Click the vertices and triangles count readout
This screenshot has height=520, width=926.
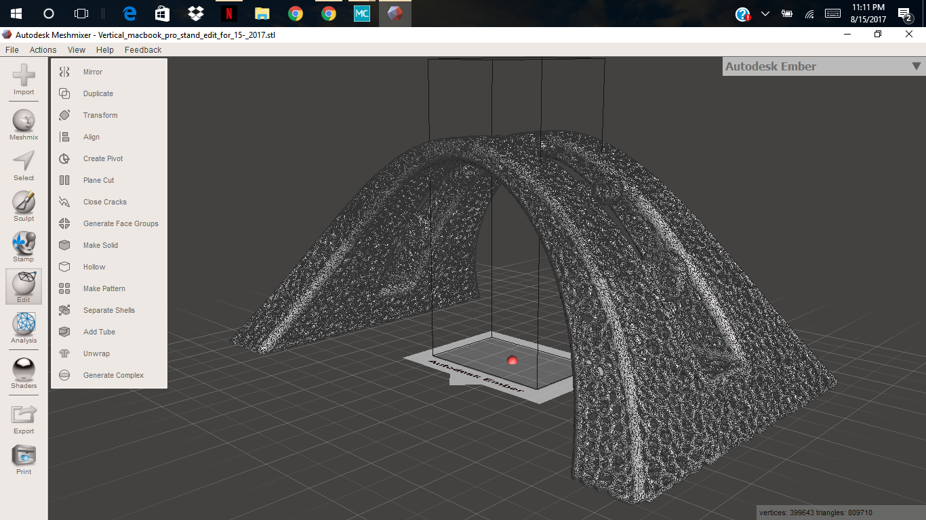816,513
